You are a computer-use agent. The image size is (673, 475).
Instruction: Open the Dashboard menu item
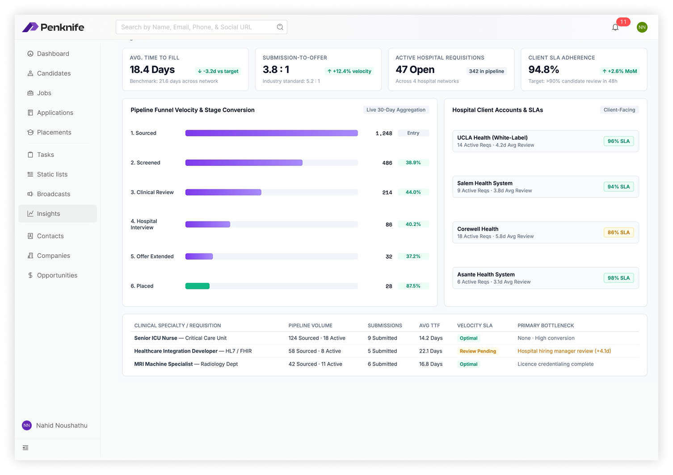[58, 54]
